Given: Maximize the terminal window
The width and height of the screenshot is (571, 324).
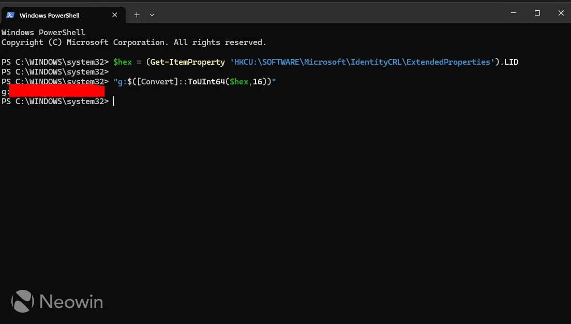Looking at the screenshot, I should (x=537, y=13).
